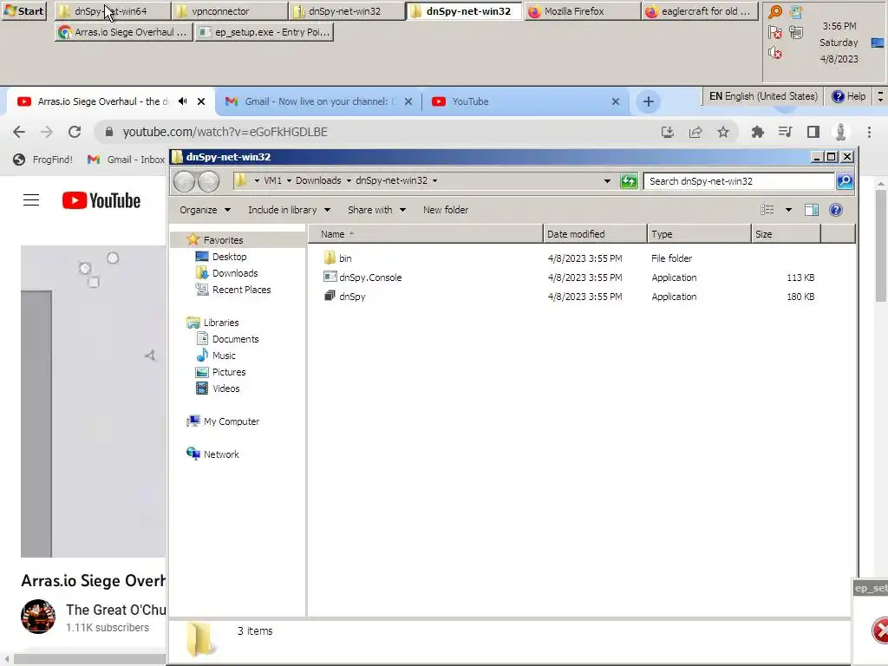Expand the Share with dropdown
The height and width of the screenshot is (666, 888).
[x=376, y=210]
